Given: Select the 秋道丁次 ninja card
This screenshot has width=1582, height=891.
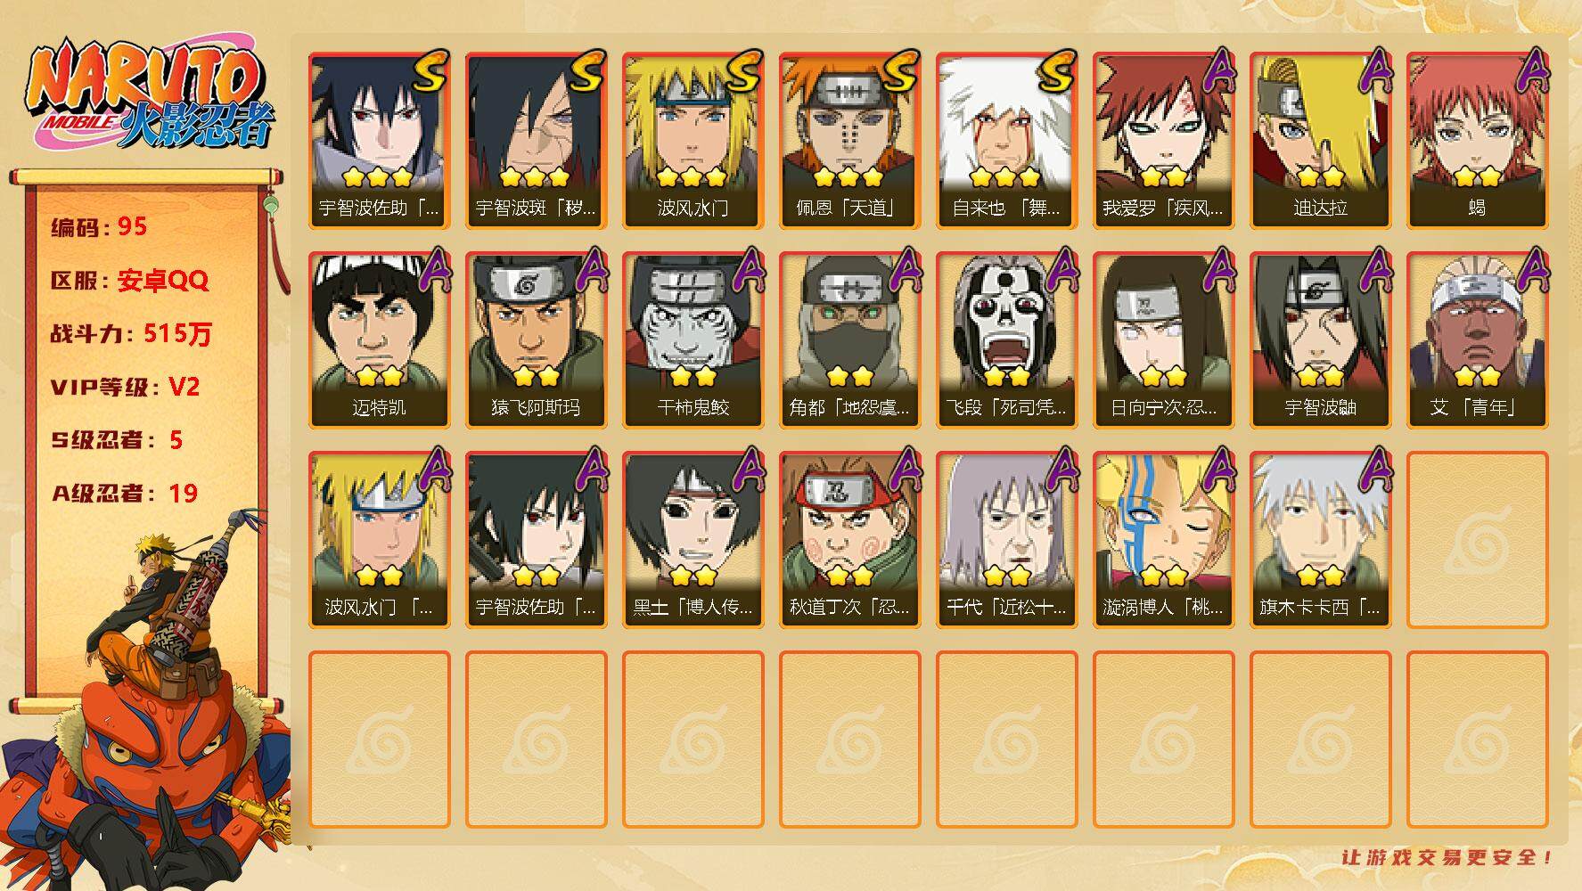Looking at the screenshot, I should click(x=849, y=540).
